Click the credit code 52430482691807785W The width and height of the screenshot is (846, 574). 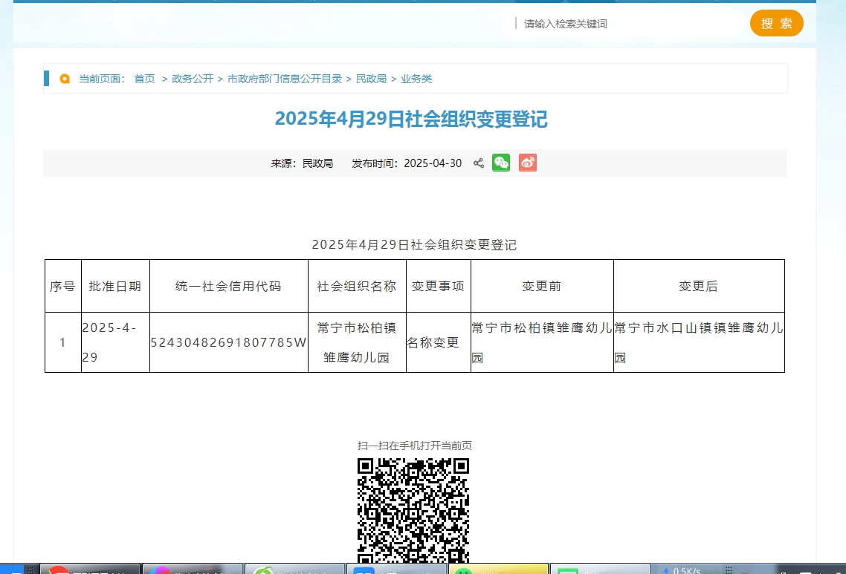pyautogui.click(x=228, y=342)
